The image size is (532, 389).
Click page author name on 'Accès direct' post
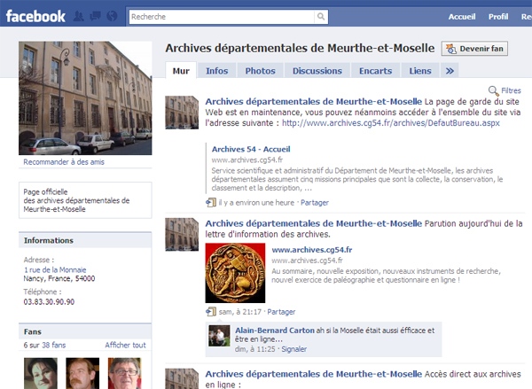(314, 374)
